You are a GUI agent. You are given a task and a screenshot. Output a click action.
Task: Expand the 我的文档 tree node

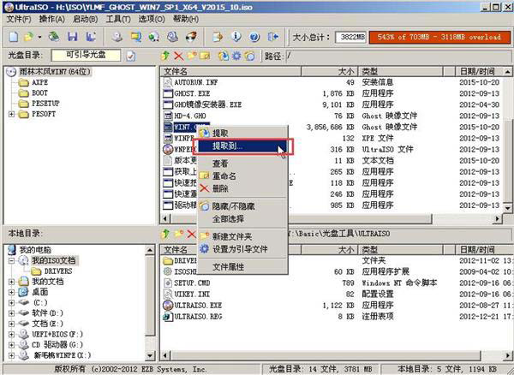pos(11,282)
